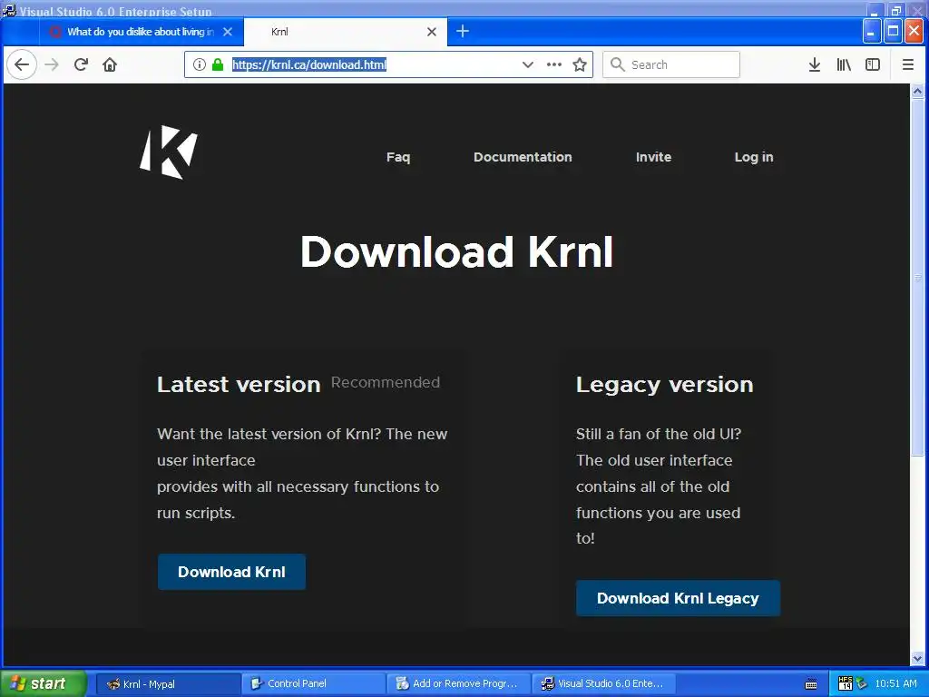Click the HFS tray icon

tap(846, 683)
